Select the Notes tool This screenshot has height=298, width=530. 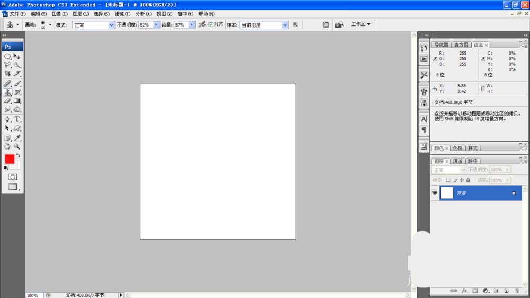click(x=7, y=138)
